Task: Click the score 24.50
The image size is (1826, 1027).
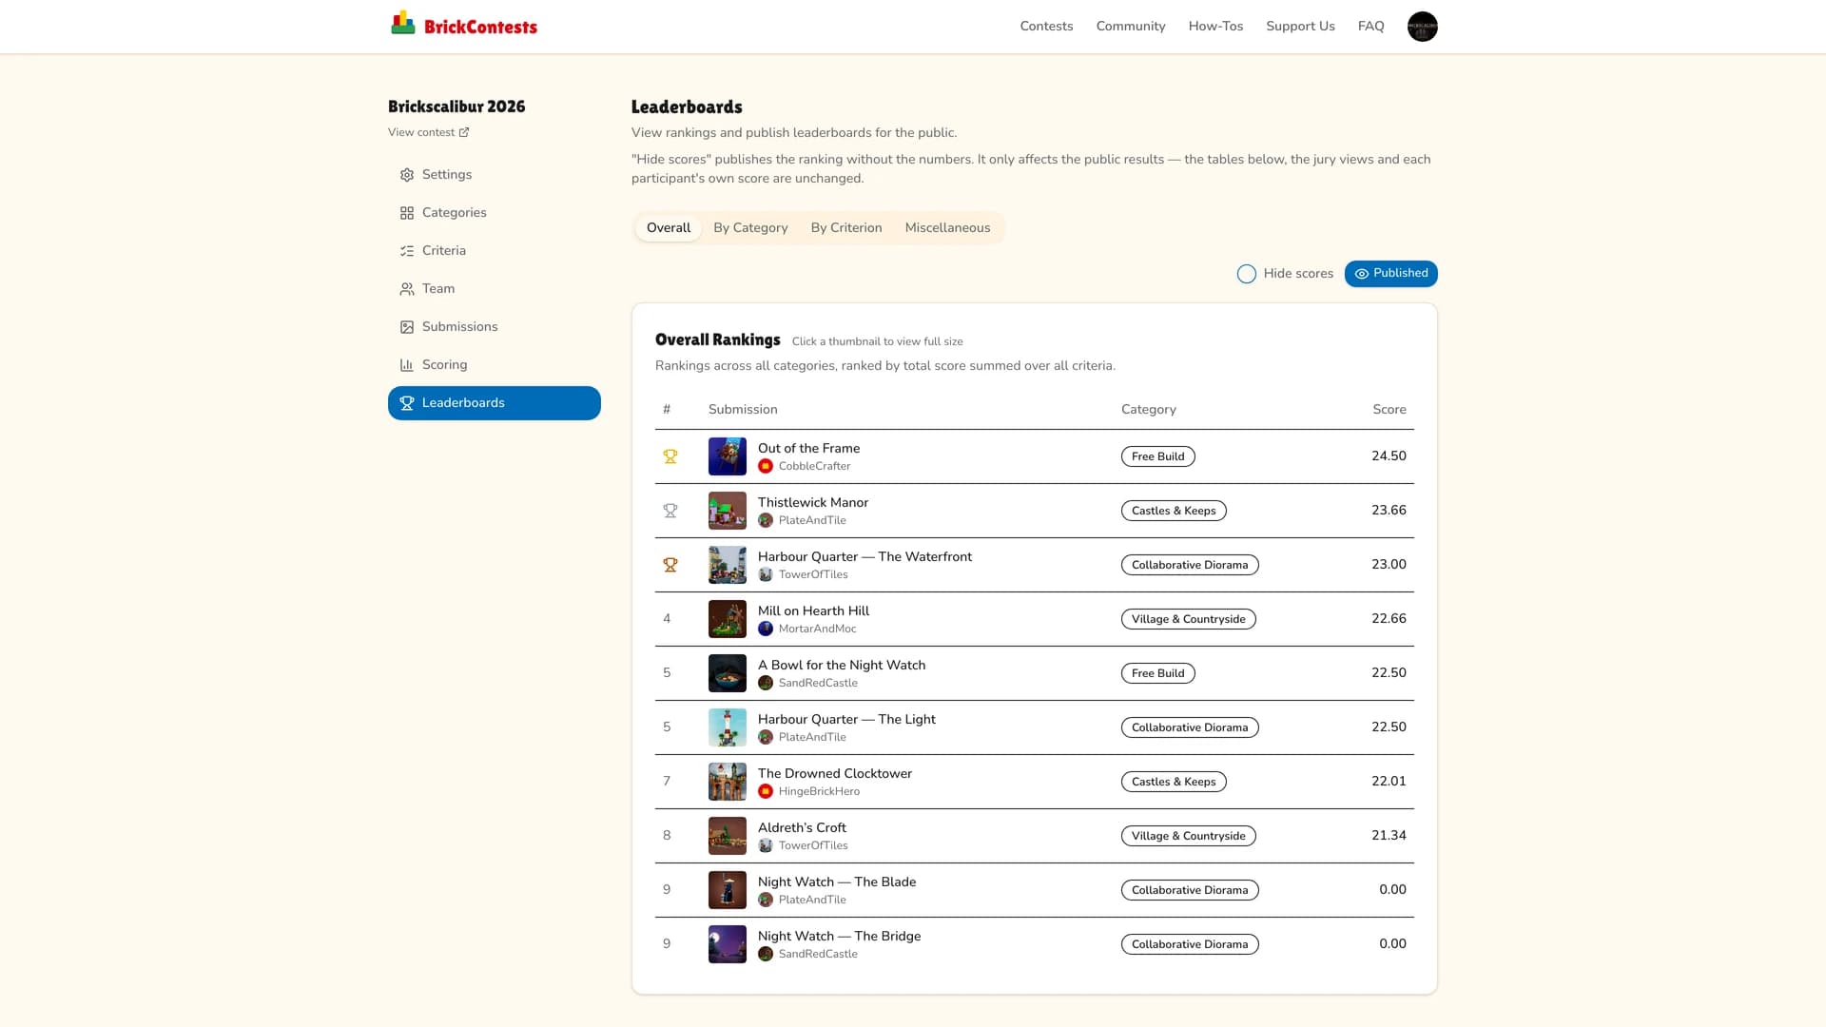Action: (1389, 456)
